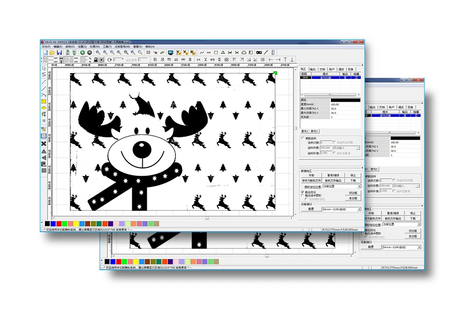This screenshot has height=310, width=465.
Task: Click the 保存为脱机文件 button
Action: pos(311,181)
